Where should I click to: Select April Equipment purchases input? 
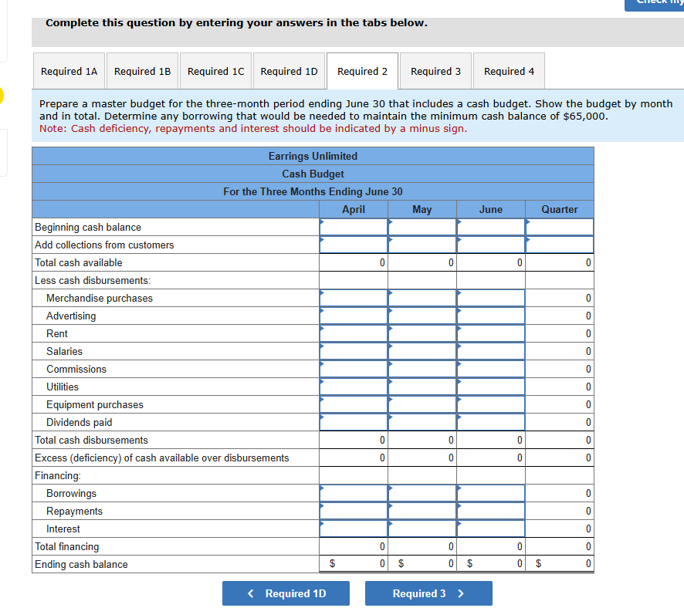tap(354, 404)
